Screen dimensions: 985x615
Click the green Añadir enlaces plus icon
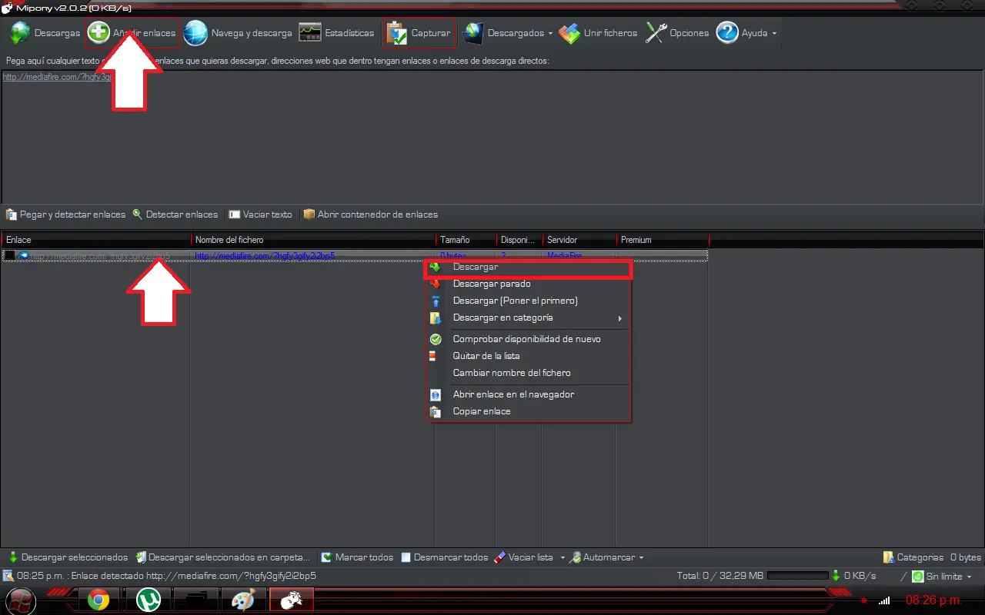point(98,33)
